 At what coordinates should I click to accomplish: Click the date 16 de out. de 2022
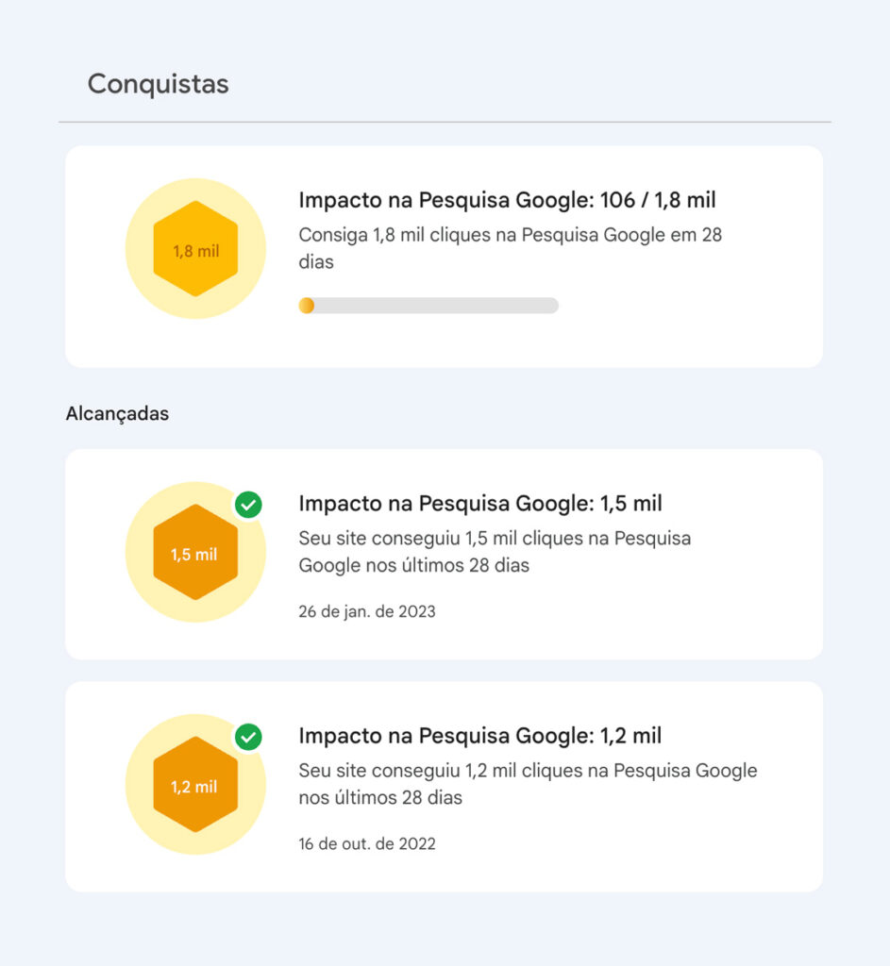[368, 843]
